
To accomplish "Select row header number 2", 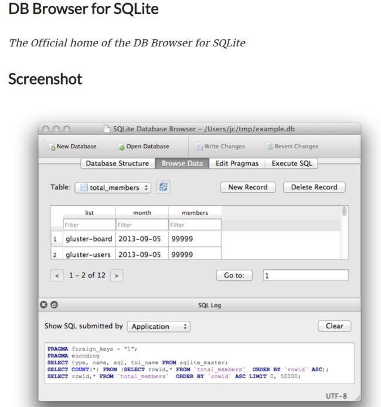I will pyautogui.click(x=57, y=254).
